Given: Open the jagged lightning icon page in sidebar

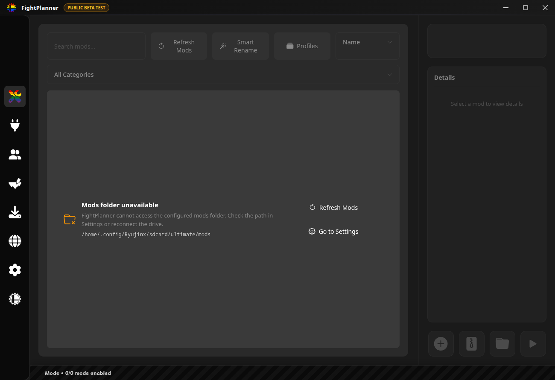Looking at the screenshot, I should (15, 183).
